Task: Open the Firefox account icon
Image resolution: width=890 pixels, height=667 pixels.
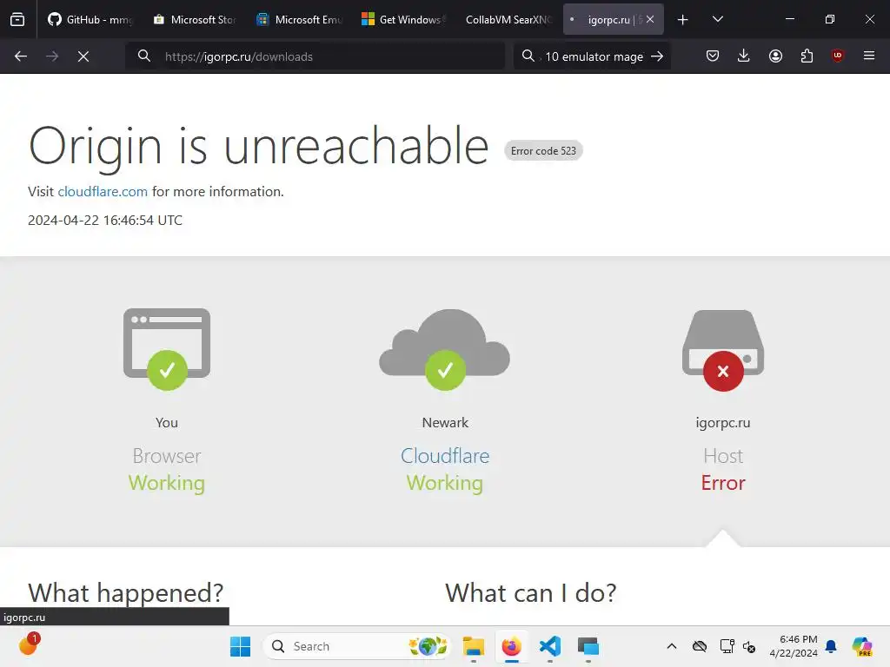Action: click(x=775, y=56)
